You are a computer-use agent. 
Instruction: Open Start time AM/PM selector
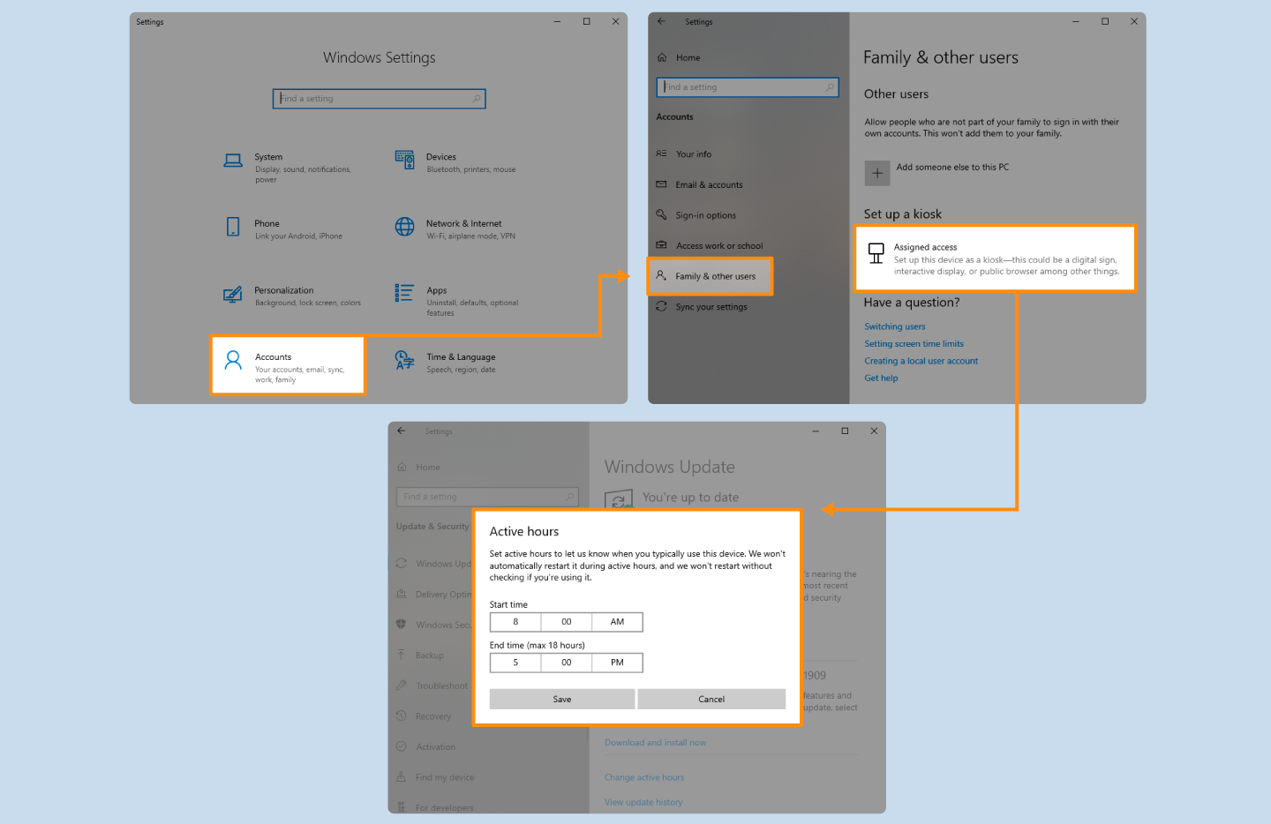617,622
